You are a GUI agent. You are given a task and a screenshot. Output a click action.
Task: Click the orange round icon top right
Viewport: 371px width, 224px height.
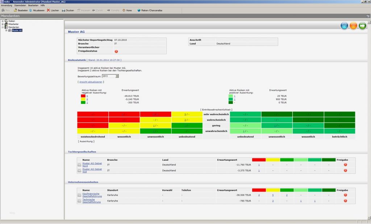coord(353,25)
